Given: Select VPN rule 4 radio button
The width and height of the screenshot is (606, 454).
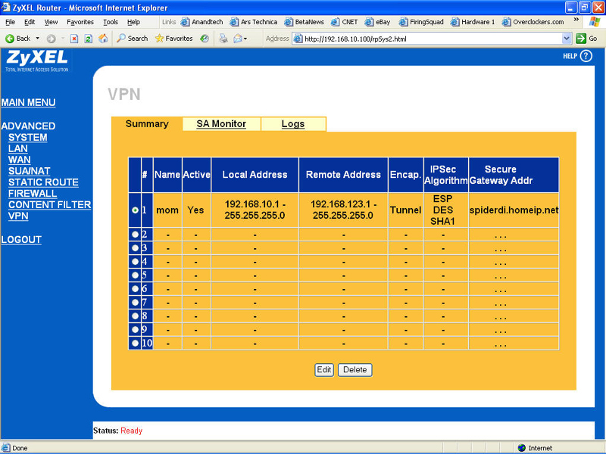Looking at the screenshot, I should point(135,261).
